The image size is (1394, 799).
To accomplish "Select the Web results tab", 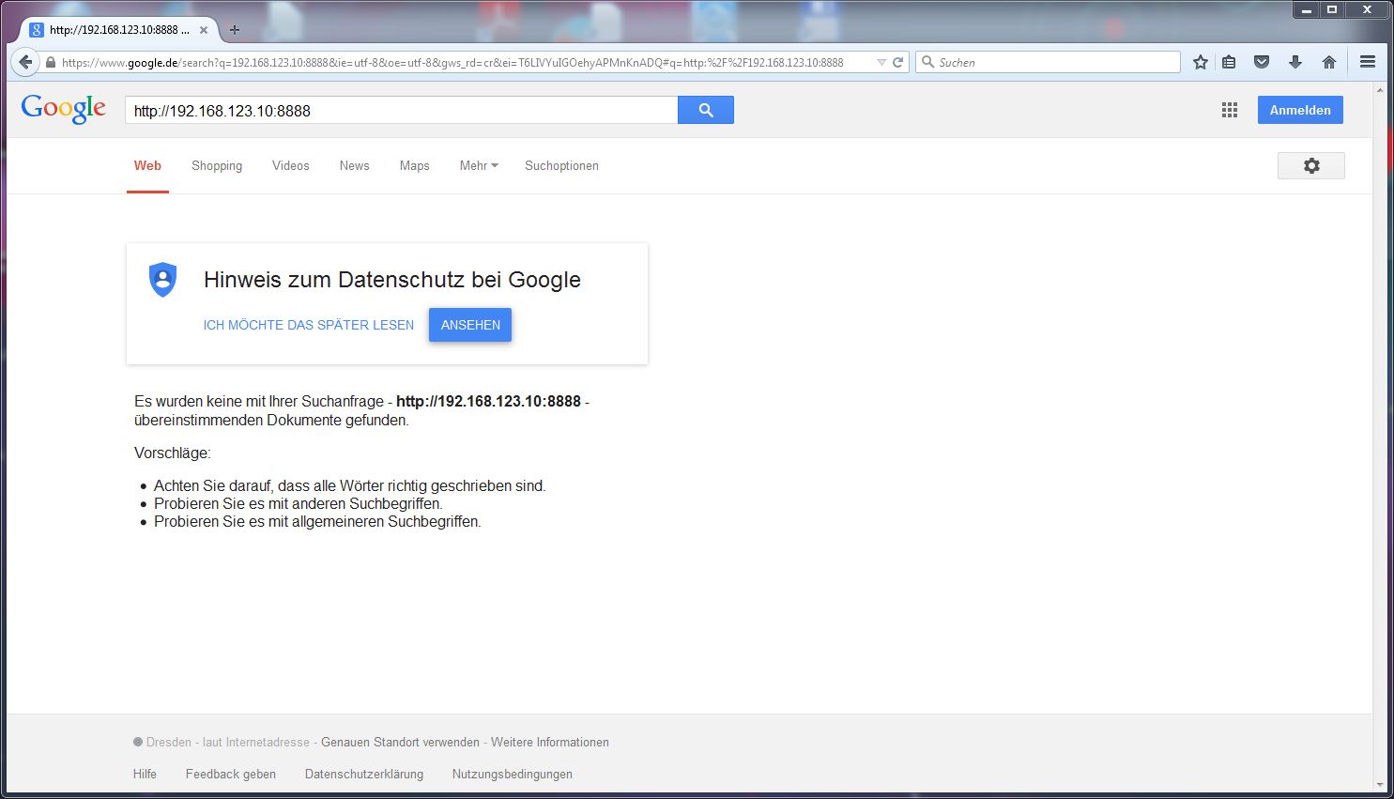I will pyautogui.click(x=147, y=165).
